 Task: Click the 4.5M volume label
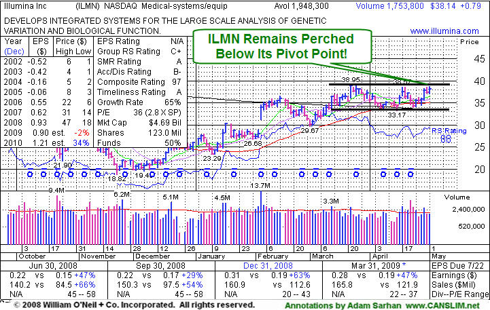point(222,197)
